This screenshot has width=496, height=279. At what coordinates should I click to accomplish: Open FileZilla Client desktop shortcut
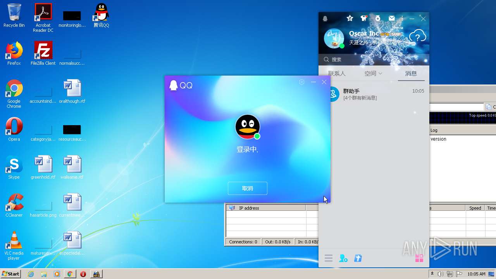(43, 53)
